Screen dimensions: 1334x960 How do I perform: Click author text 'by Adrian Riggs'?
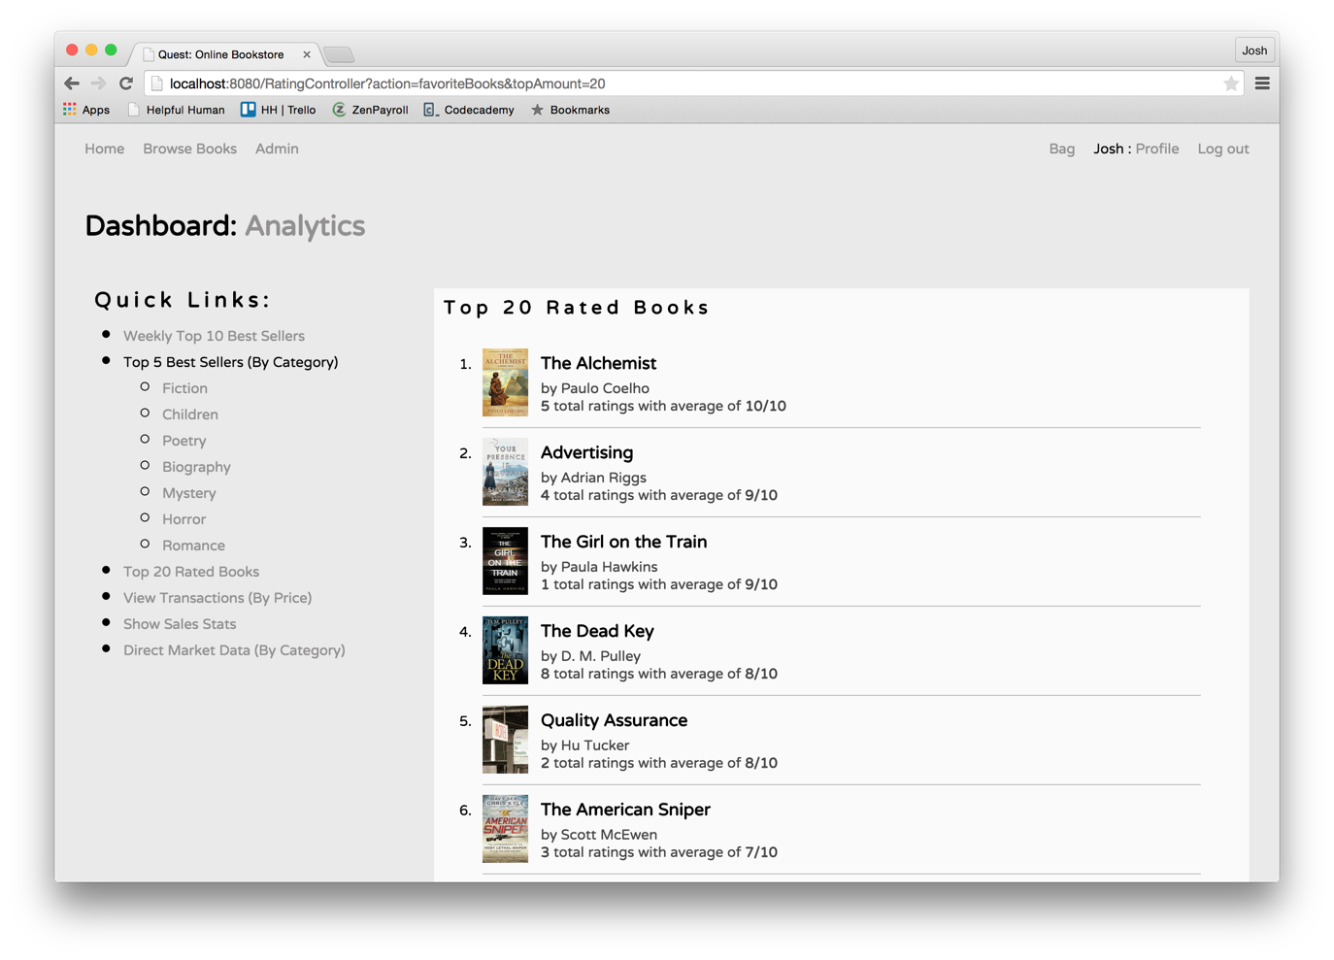[x=593, y=478]
